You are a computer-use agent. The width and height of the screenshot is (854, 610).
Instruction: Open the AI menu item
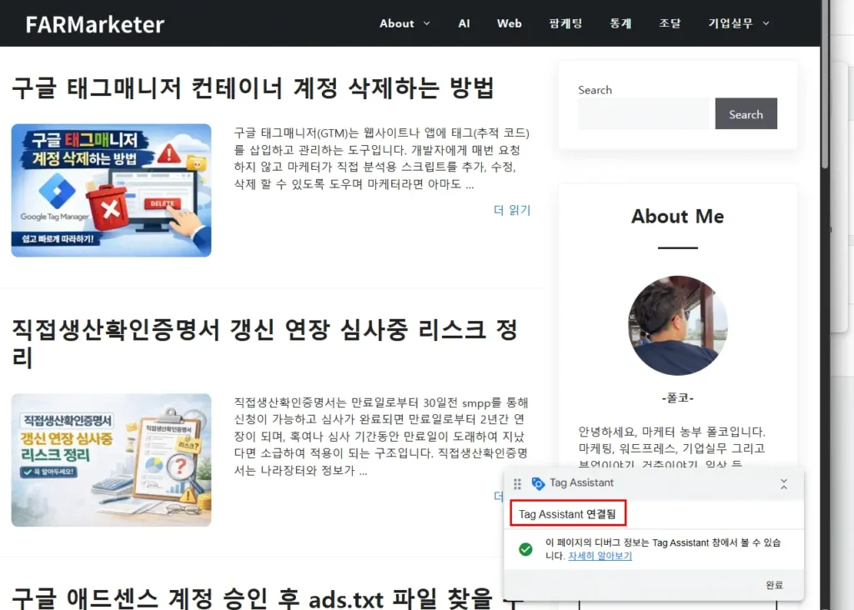pyautogui.click(x=465, y=23)
